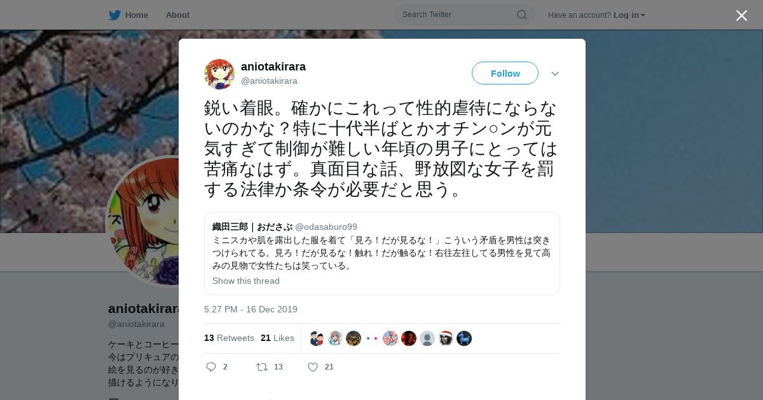Click the search magnifier icon
This screenshot has width=763, height=400.
[522, 15]
